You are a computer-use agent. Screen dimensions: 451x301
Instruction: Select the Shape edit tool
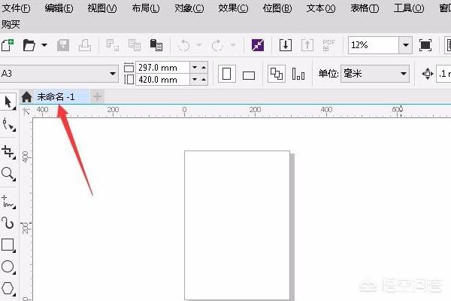[8, 125]
